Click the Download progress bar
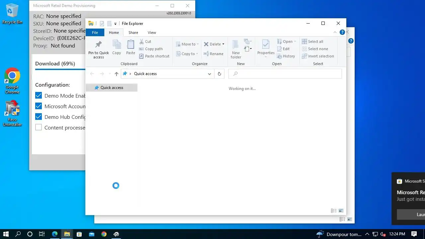This screenshot has height=239, width=425. coord(60,69)
